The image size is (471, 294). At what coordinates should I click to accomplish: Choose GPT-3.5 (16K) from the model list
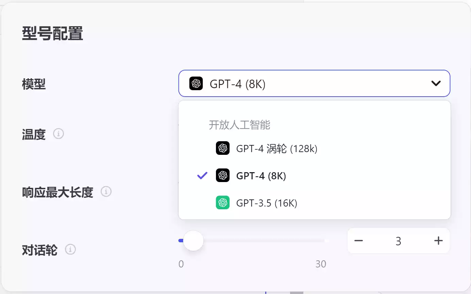[267, 203]
